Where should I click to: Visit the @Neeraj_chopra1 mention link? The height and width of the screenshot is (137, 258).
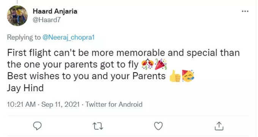[68, 37]
